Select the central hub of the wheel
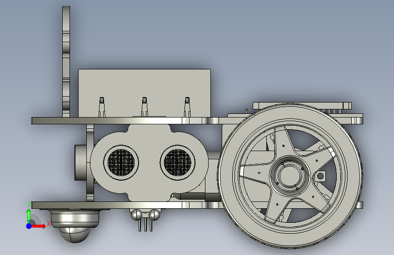Screen dimensions: 394x255 [290, 176]
